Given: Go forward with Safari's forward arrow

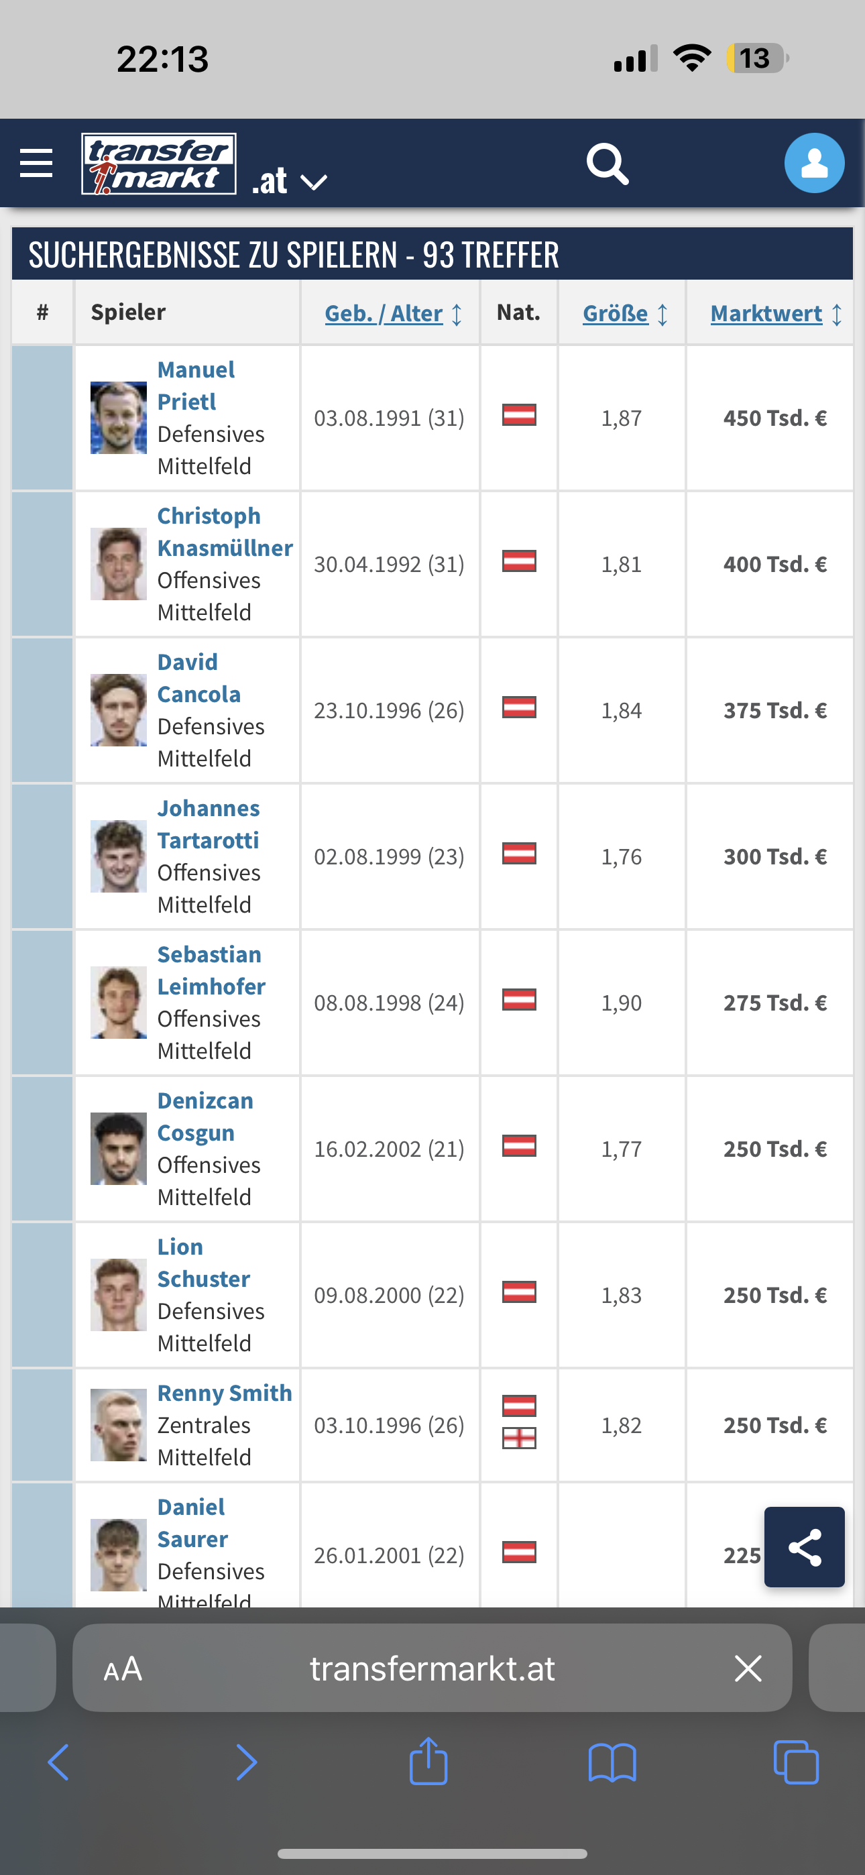Looking at the screenshot, I should [246, 1762].
